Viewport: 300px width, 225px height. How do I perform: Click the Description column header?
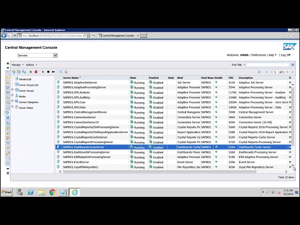(x=246, y=78)
